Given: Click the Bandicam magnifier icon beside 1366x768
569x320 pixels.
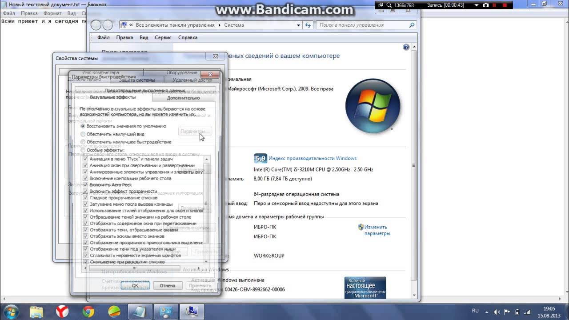Looking at the screenshot, I should coord(390,5).
